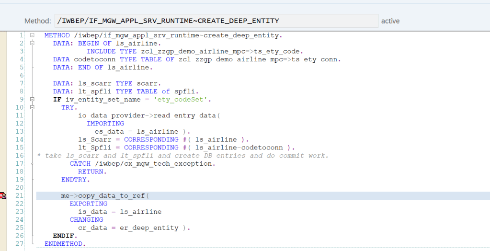
Task: Collapse the IF block at line 9
Action: tap(32, 100)
